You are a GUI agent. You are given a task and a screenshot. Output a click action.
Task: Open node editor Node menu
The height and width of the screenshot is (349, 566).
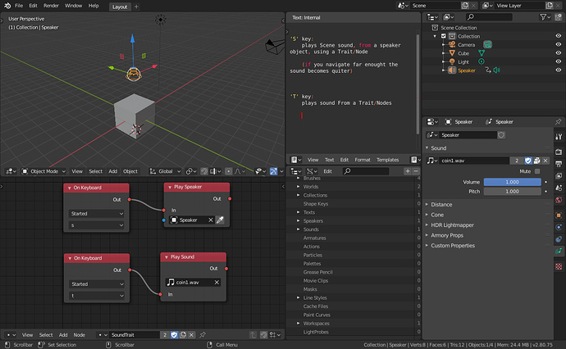(79, 335)
